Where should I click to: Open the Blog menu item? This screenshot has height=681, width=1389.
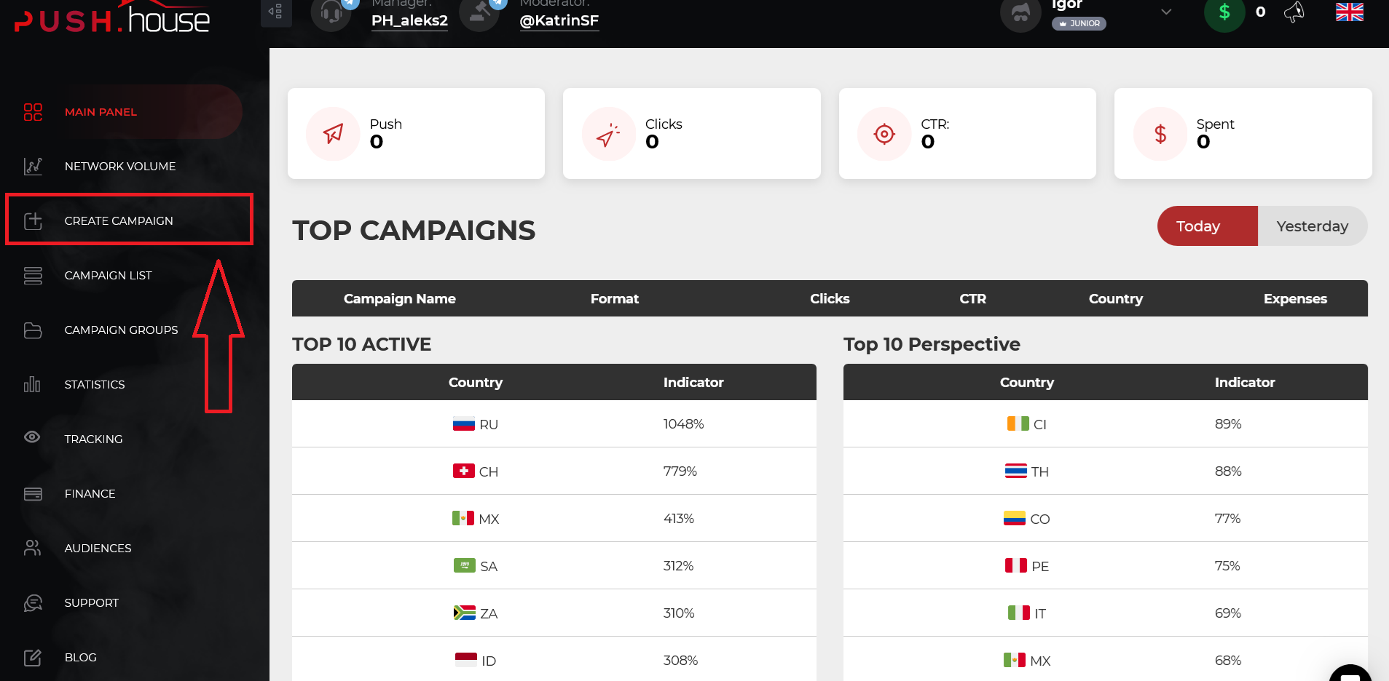coord(80,658)
